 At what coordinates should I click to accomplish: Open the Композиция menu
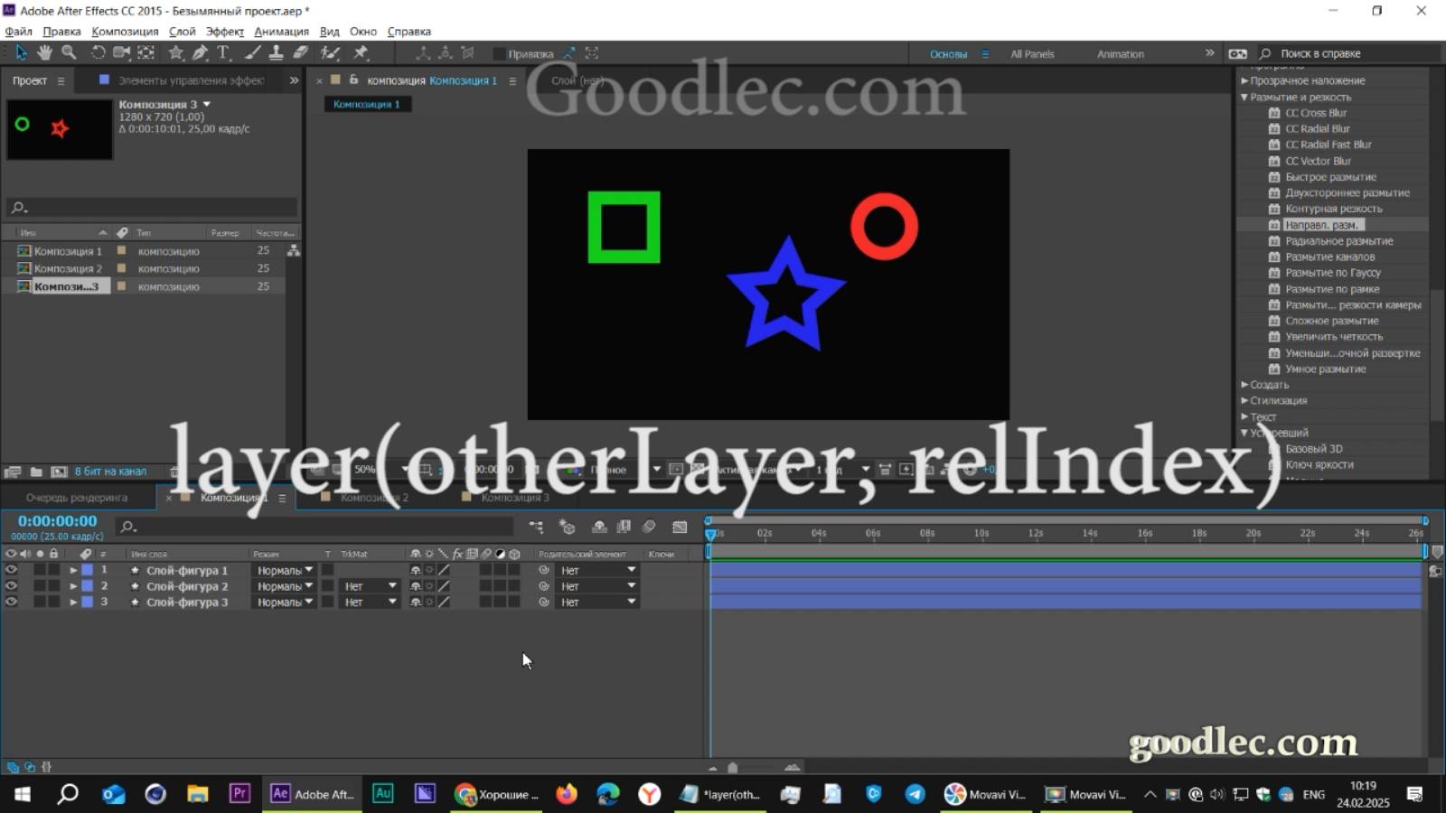coord(125,31)
